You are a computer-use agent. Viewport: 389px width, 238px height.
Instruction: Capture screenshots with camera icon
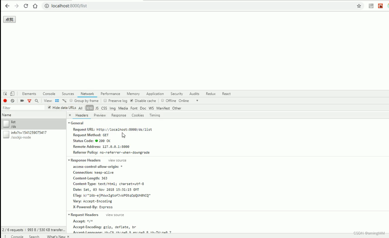coord(22,101)
